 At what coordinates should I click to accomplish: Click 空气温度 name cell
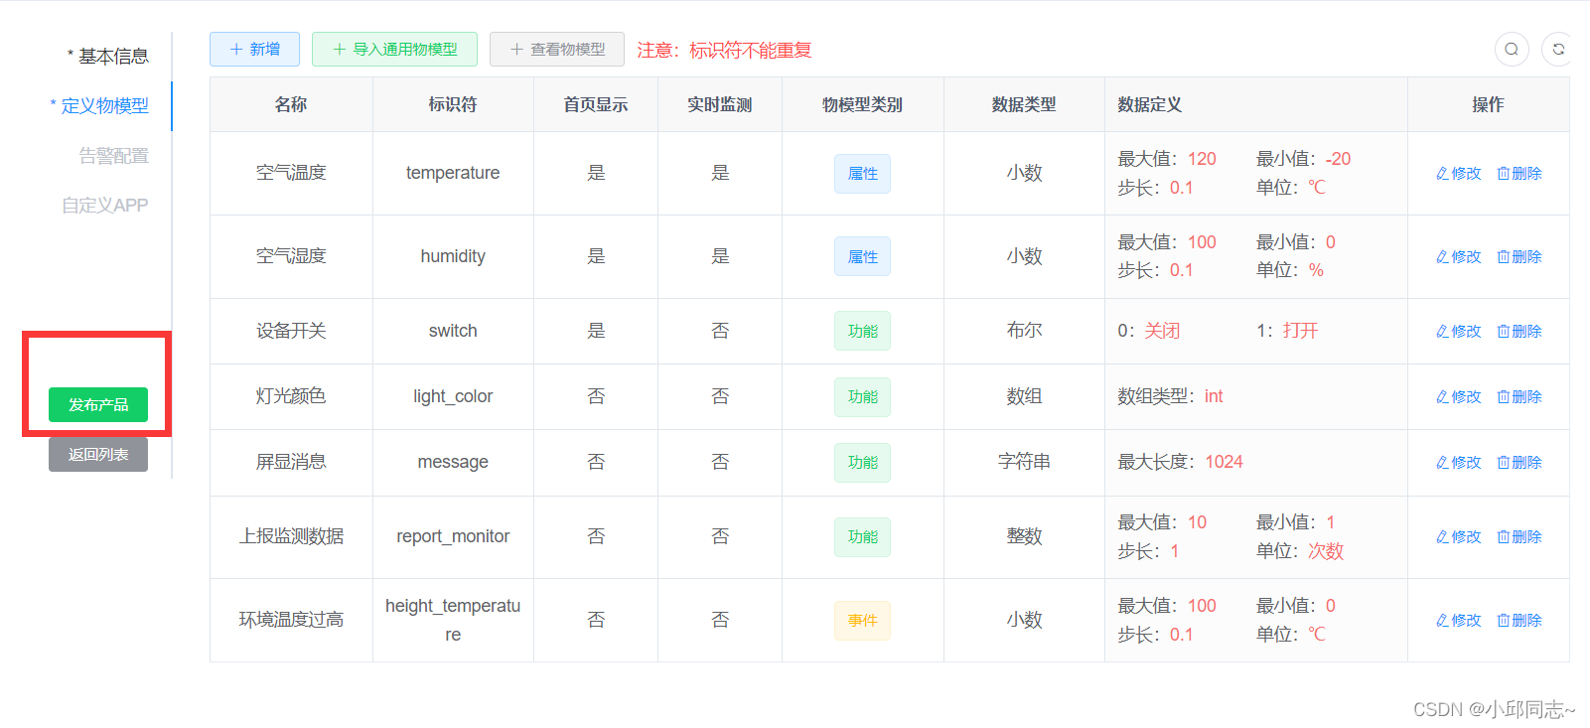[x=291, y=173]
